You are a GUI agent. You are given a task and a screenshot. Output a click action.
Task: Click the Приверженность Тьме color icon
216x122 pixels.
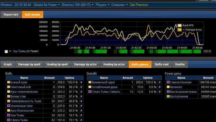(x=9, y=101)
